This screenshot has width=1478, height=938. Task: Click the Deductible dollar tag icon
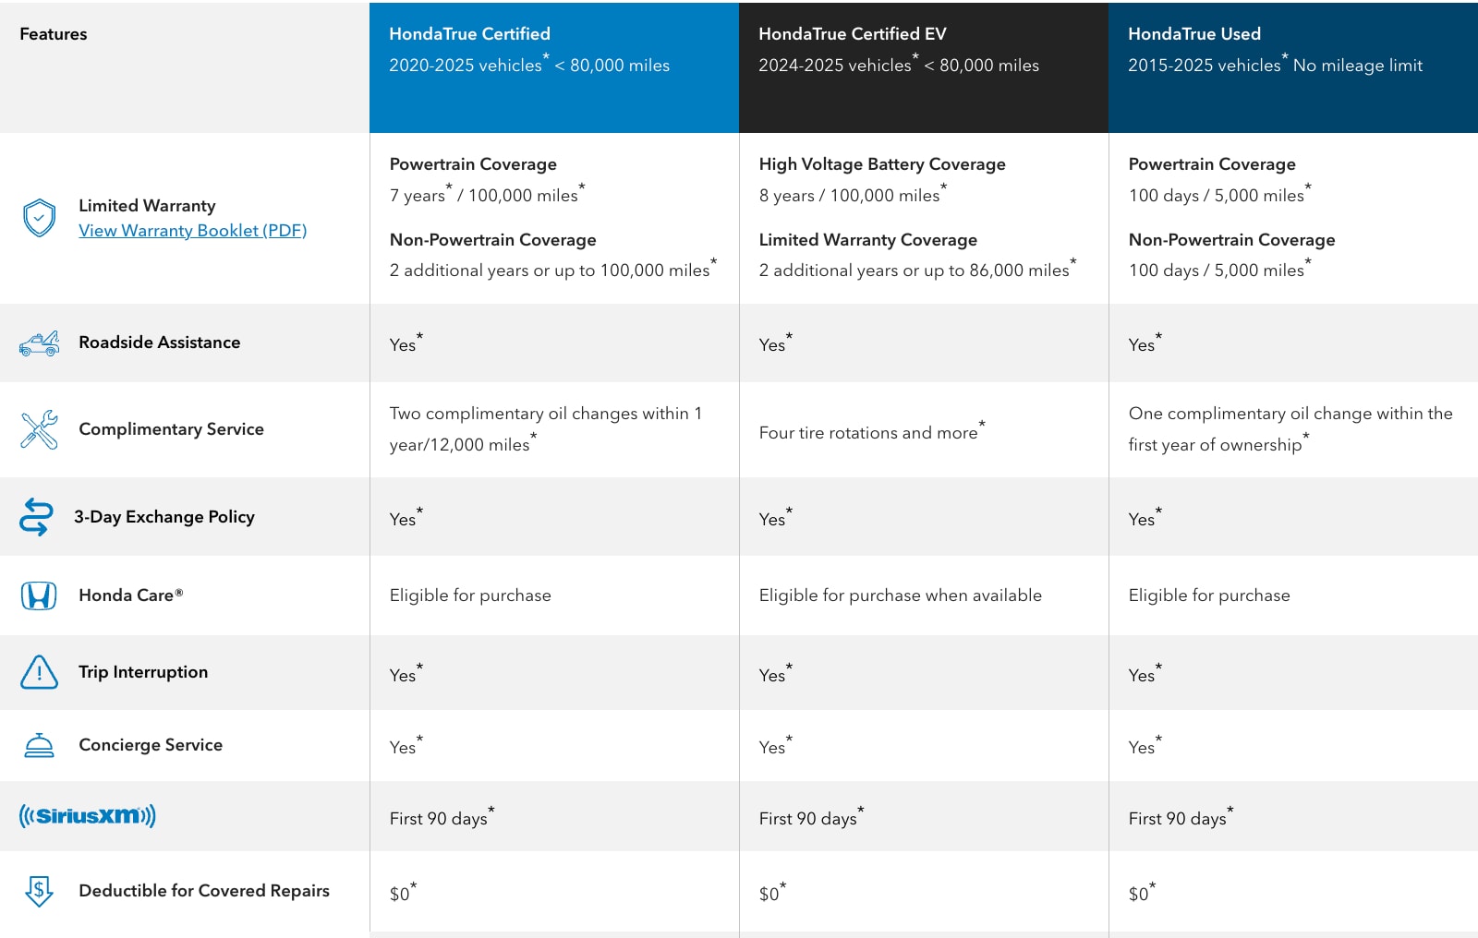(x=39, y=891)
